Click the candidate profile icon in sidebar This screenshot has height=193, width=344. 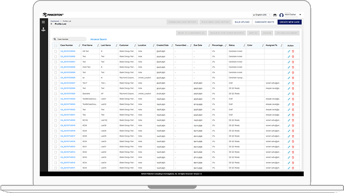tap(43, 29)
